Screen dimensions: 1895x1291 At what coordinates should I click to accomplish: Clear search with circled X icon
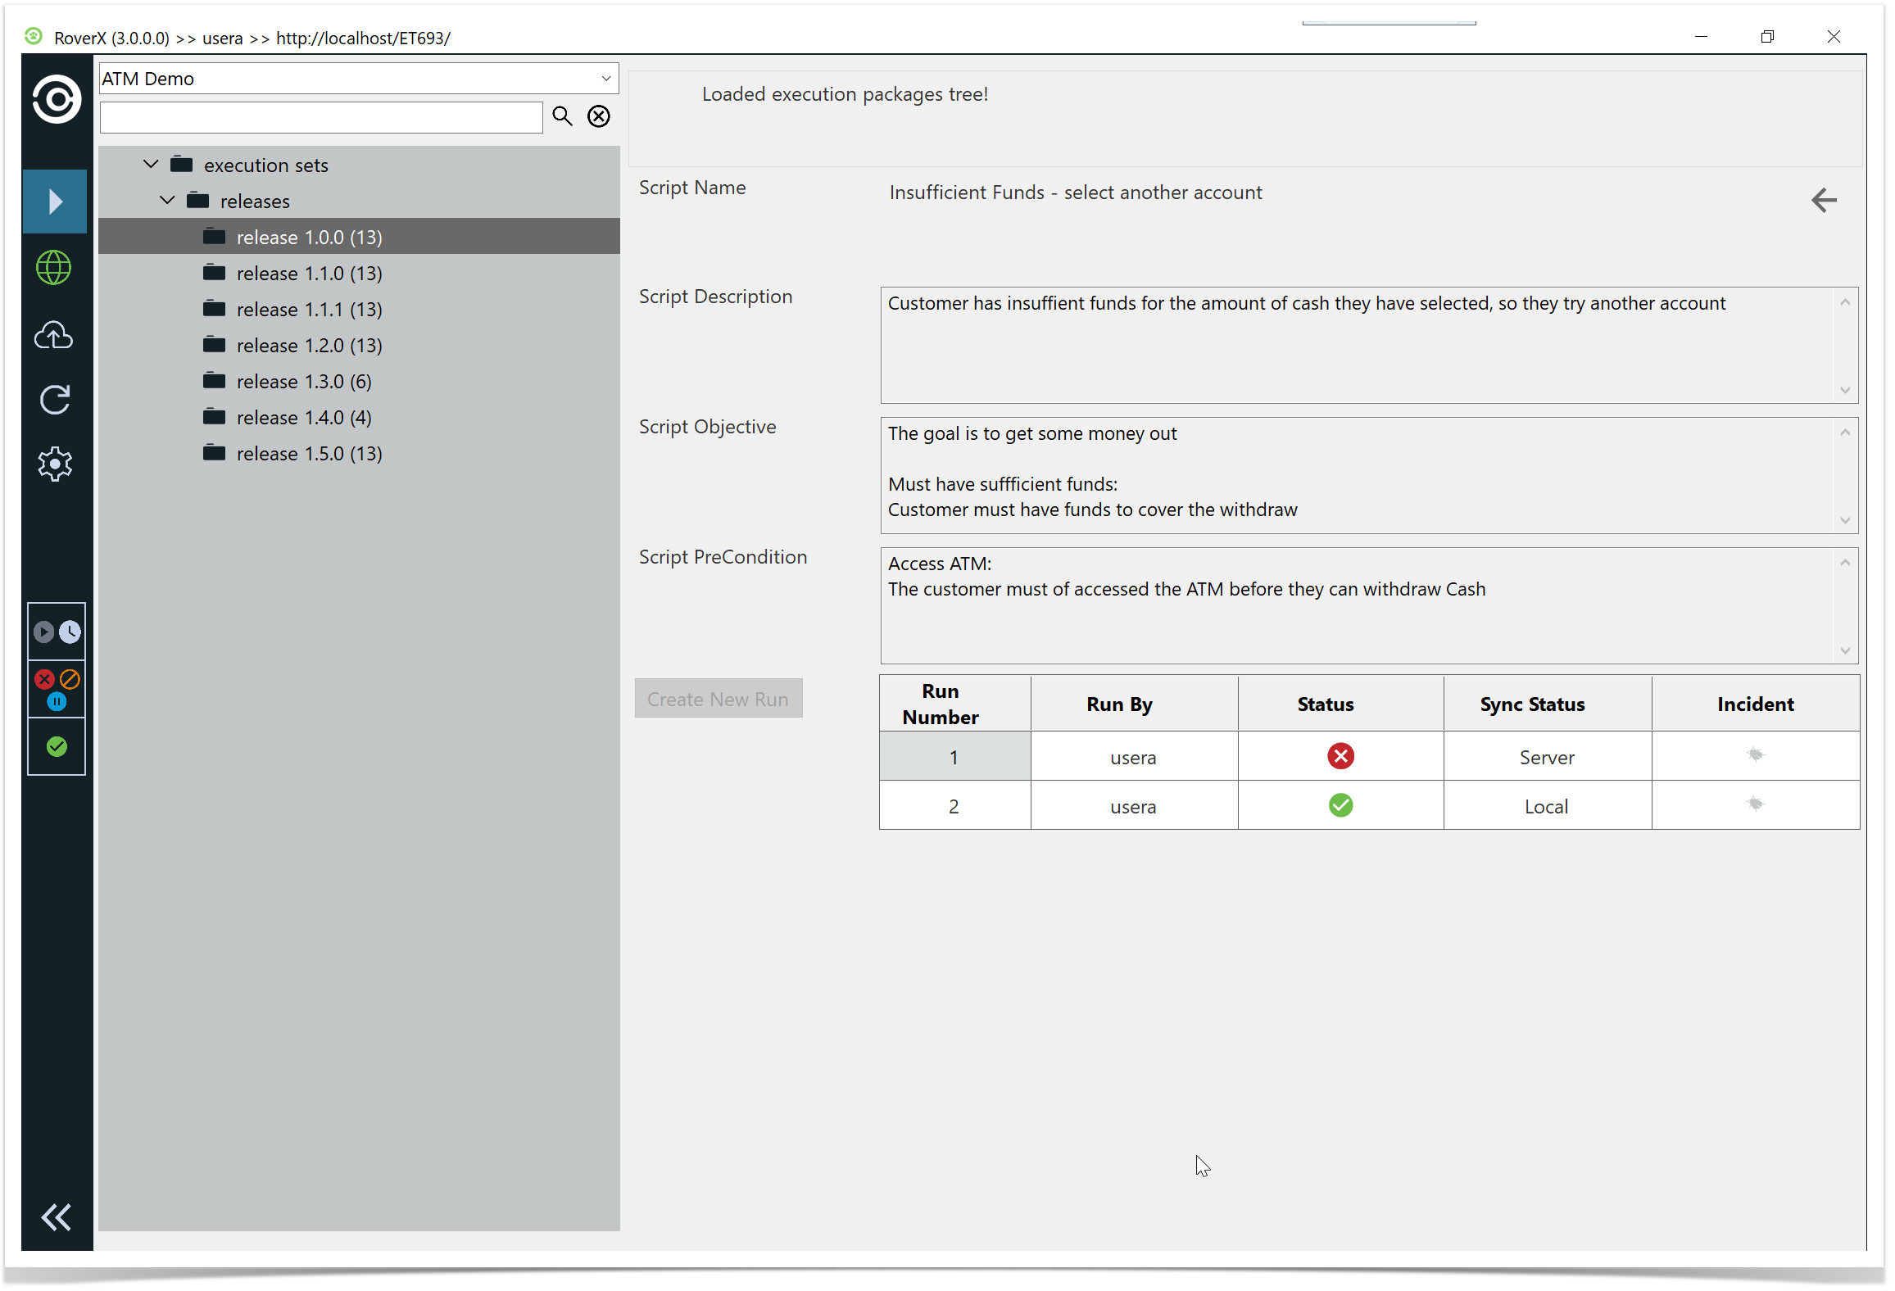point(599,116)
